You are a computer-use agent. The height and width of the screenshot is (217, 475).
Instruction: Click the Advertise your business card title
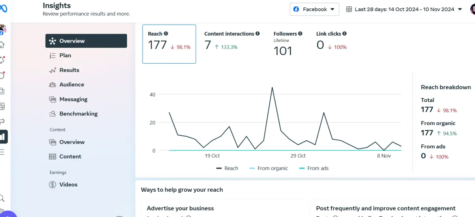tap(180, 208)
